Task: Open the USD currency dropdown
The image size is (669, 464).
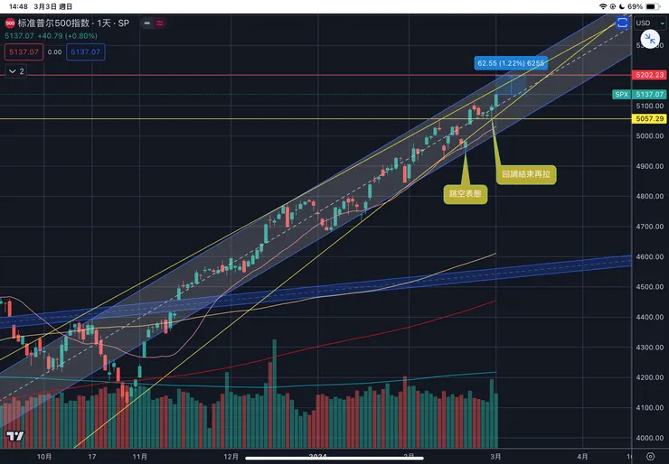Action: [648, 23]
